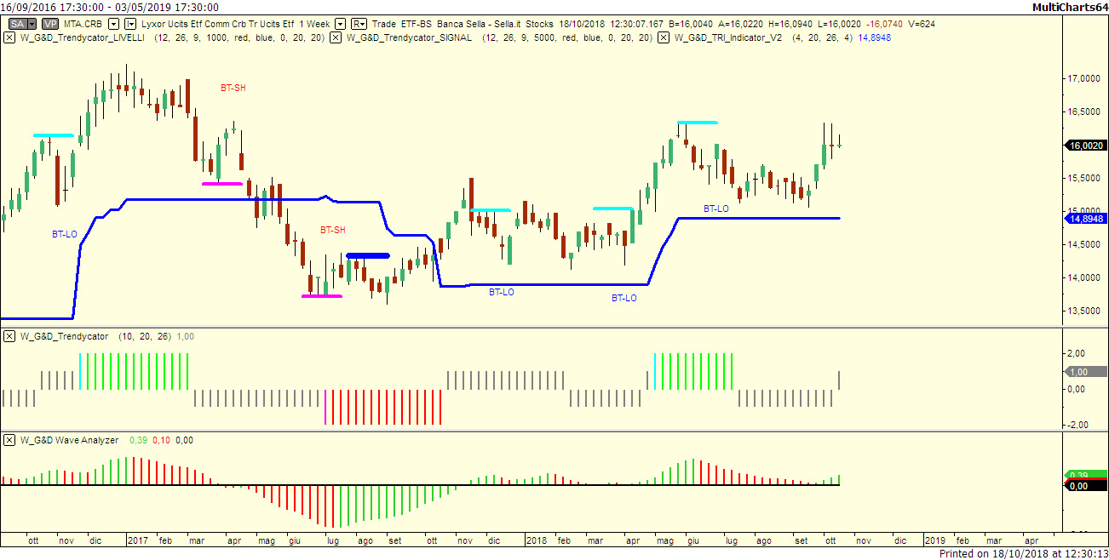
Task: Toggle off W_G&D_Trendycator_LIVELLI via its X box
Action: [x=9, y=37]
